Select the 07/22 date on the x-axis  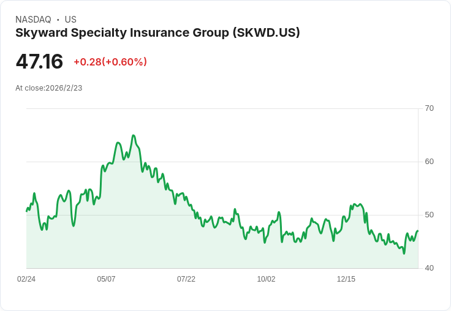coord(186,279)
